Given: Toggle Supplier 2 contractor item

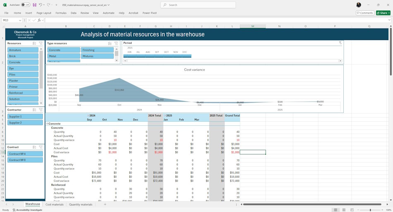Looking at the screenshot, I should pos(25,123).
